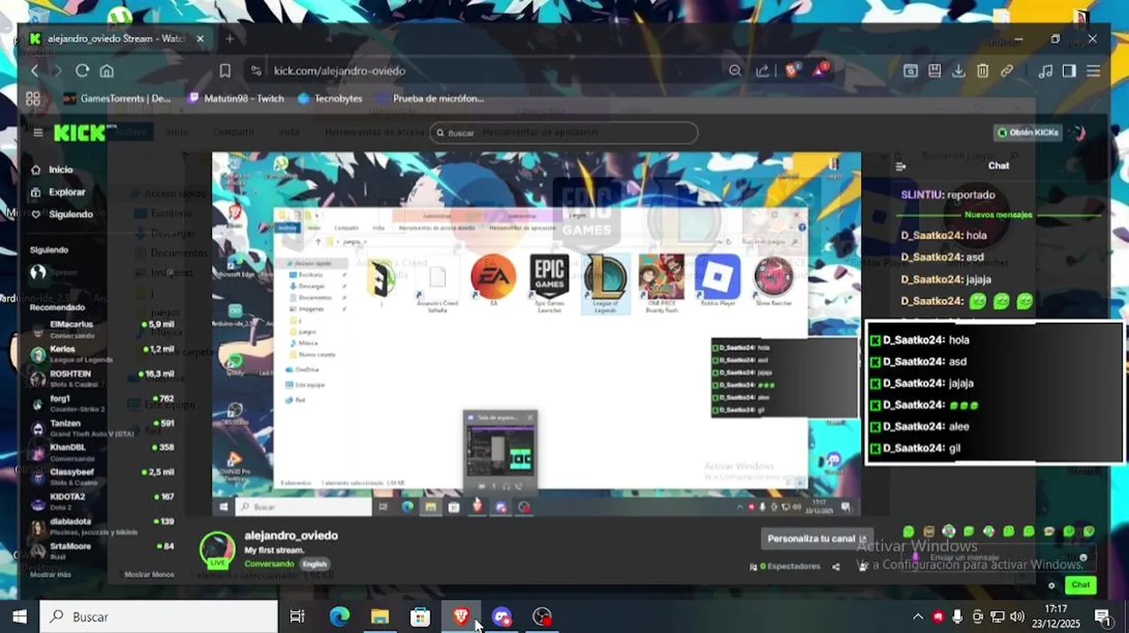Viewport: 1129px width, 633px height.
Task: Bookmark this page icon in address bar
Action: 225,71
